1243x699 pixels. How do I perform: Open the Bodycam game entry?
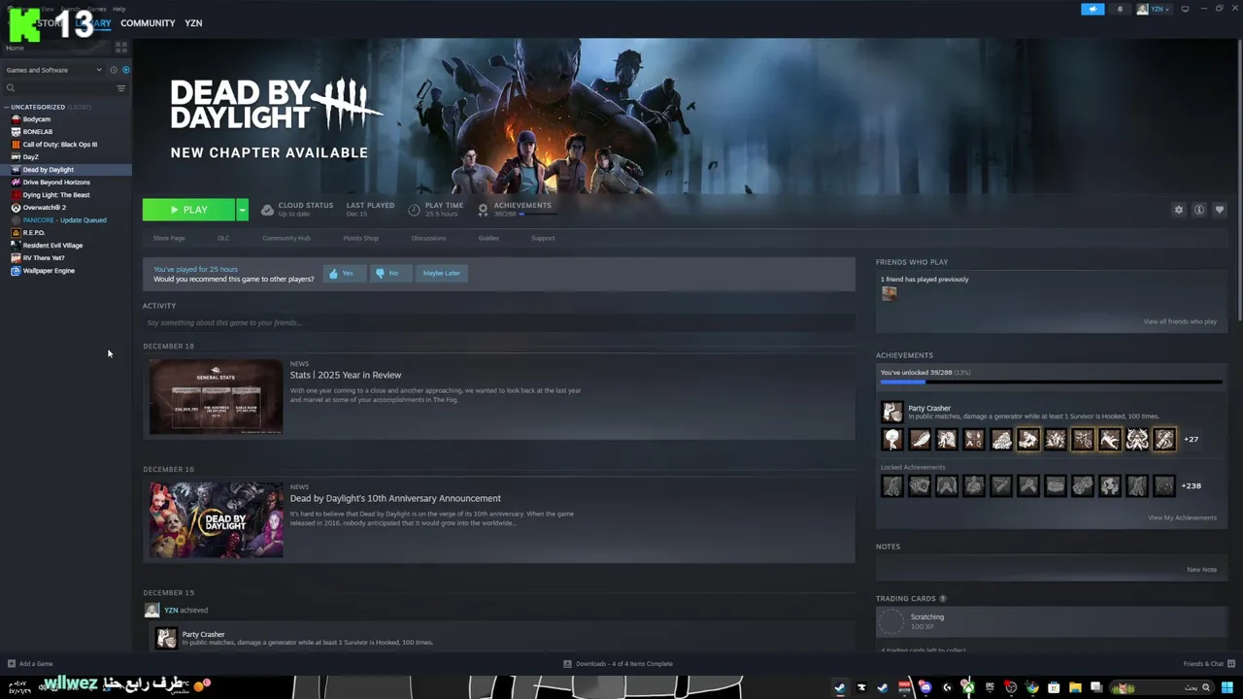click(x=36, y=119)
